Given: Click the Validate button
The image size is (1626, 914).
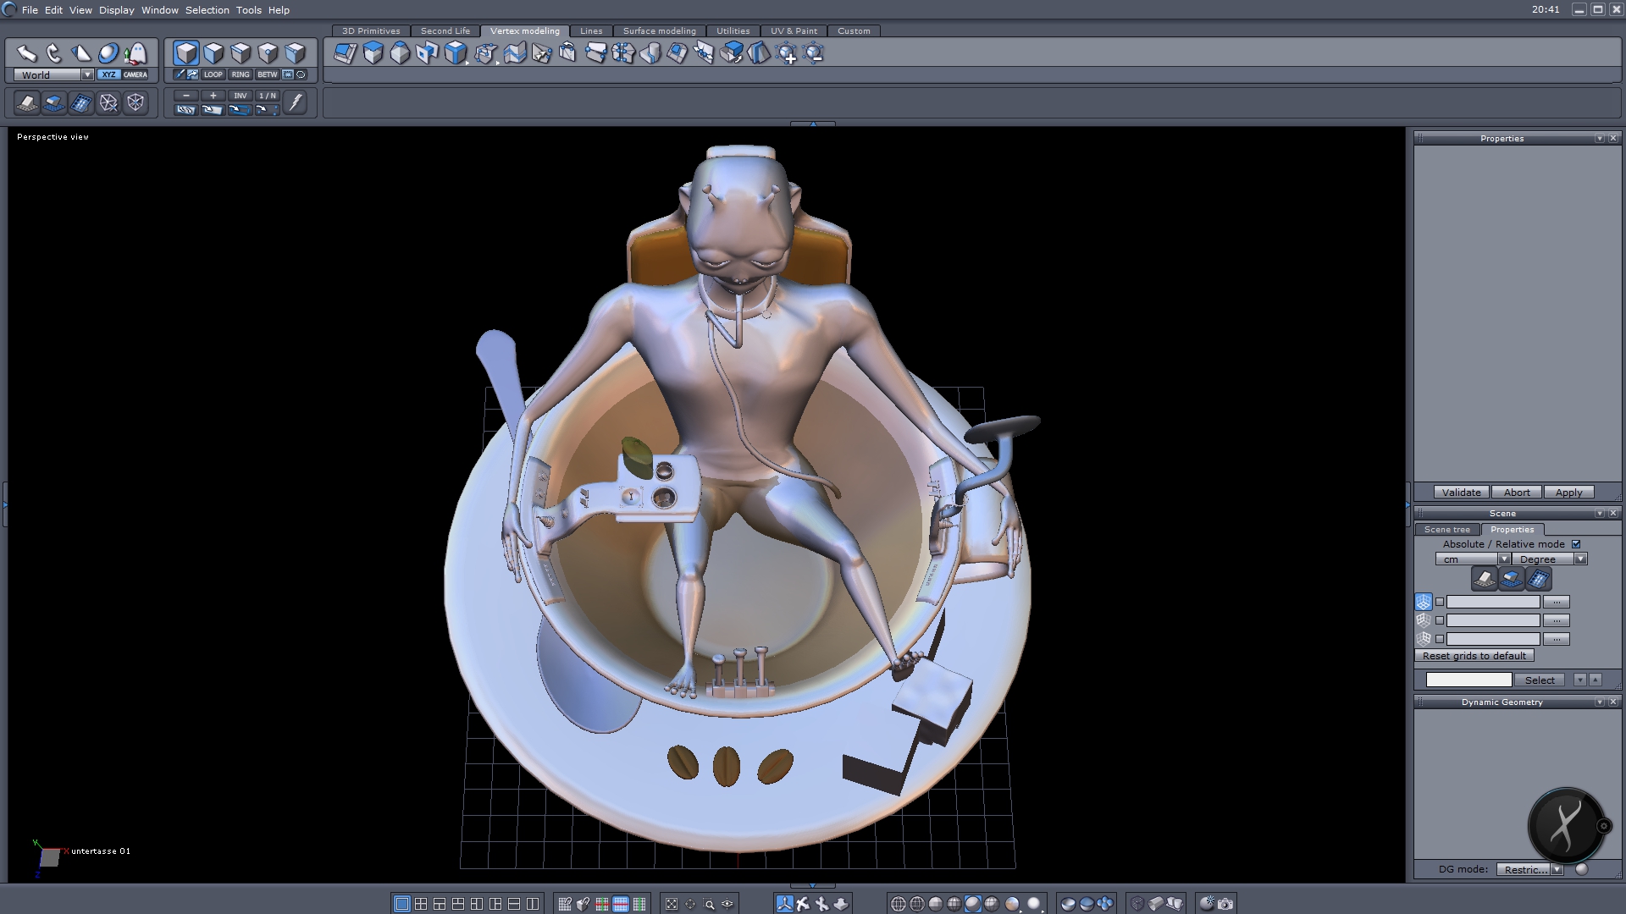Looking at the screenshot, I should (x=1461, y=493).
